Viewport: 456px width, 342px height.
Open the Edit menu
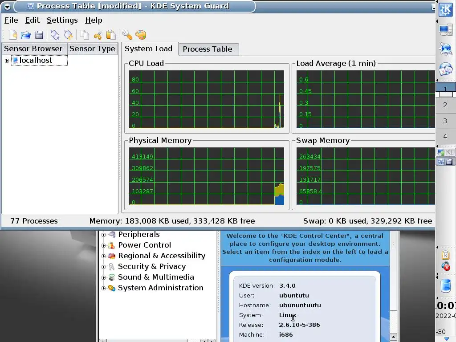[32, 20]
